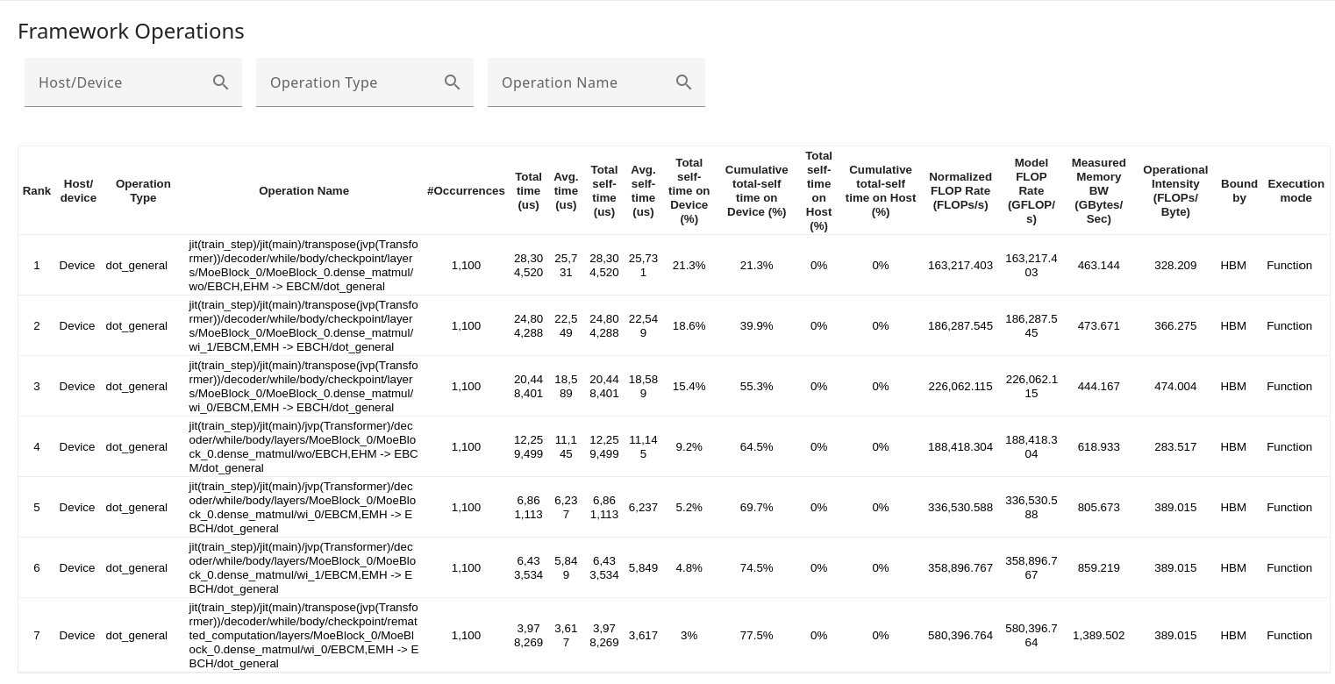
Task: Click the magnifier icon for Operation Type
Action: click(x=453, y=82)
